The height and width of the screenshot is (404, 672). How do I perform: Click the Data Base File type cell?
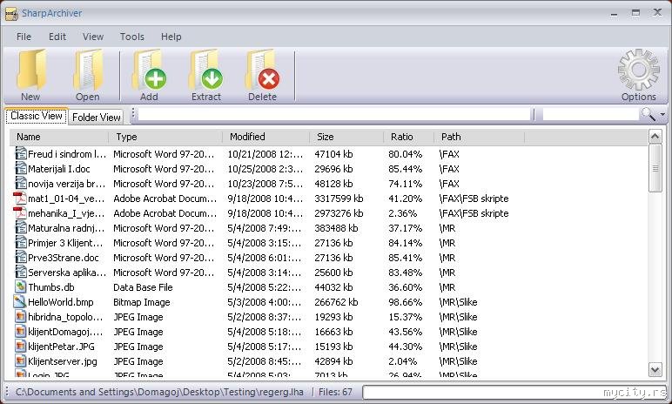[143, 287]
